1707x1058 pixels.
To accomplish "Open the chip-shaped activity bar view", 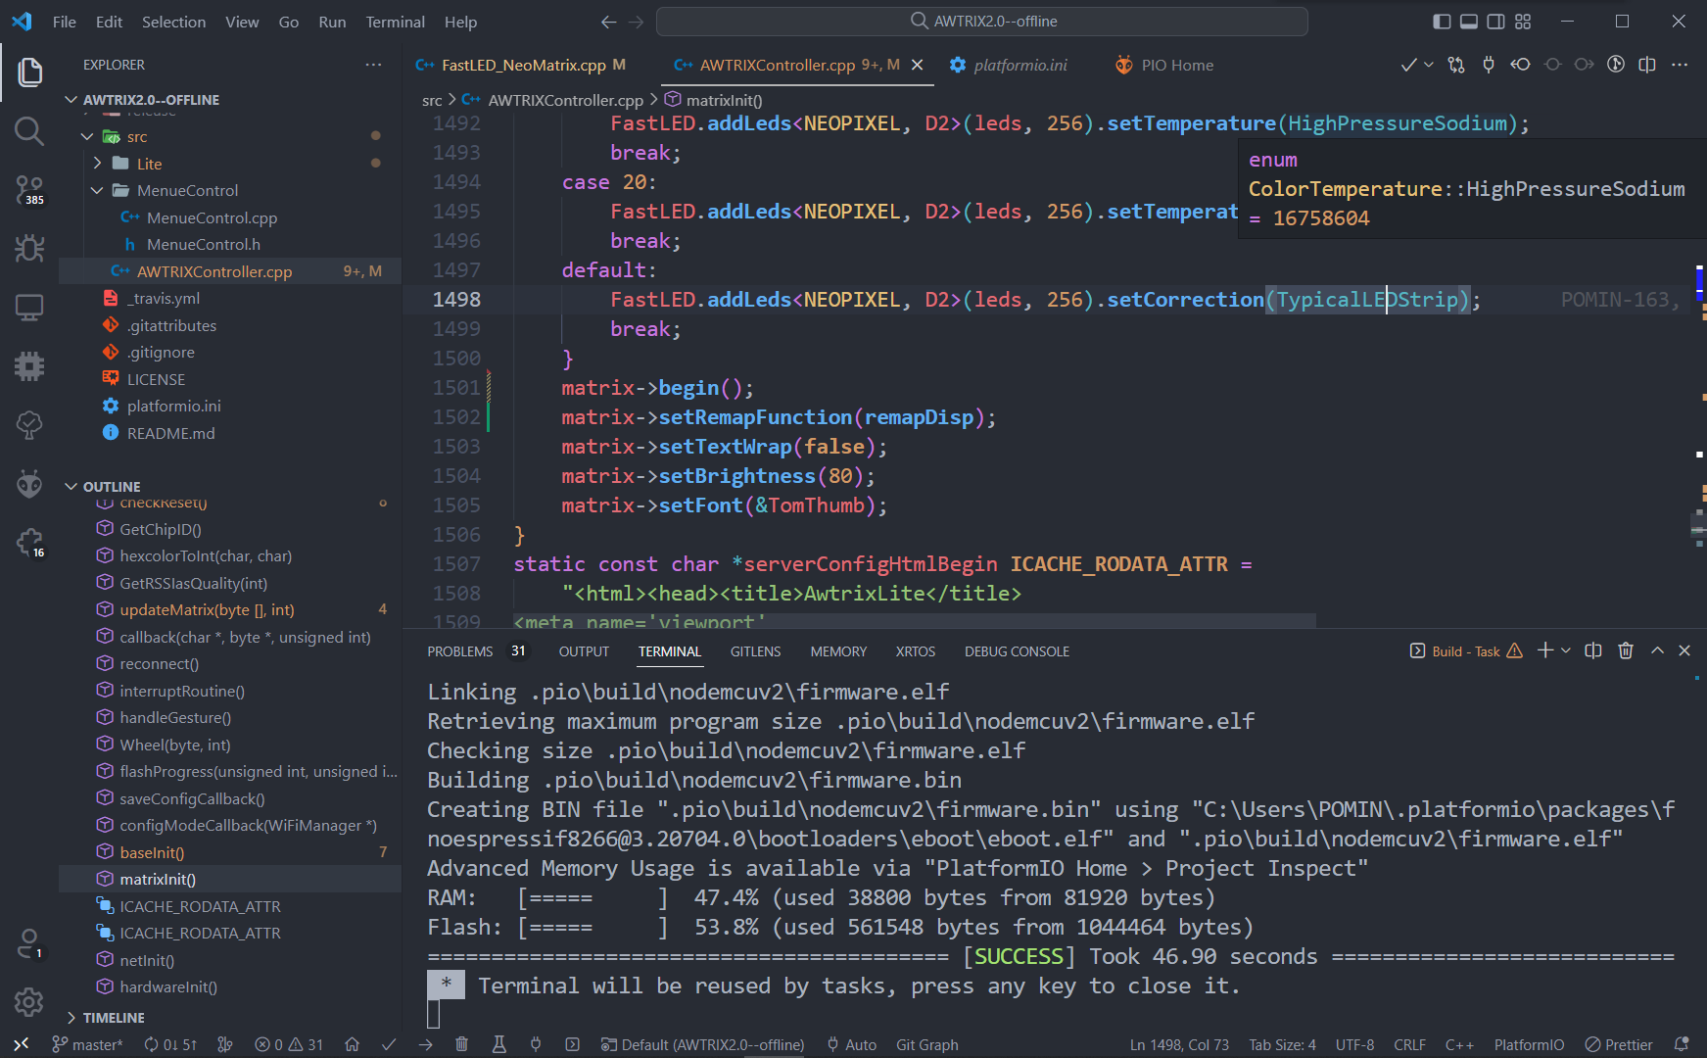I will tap(29, 366).
